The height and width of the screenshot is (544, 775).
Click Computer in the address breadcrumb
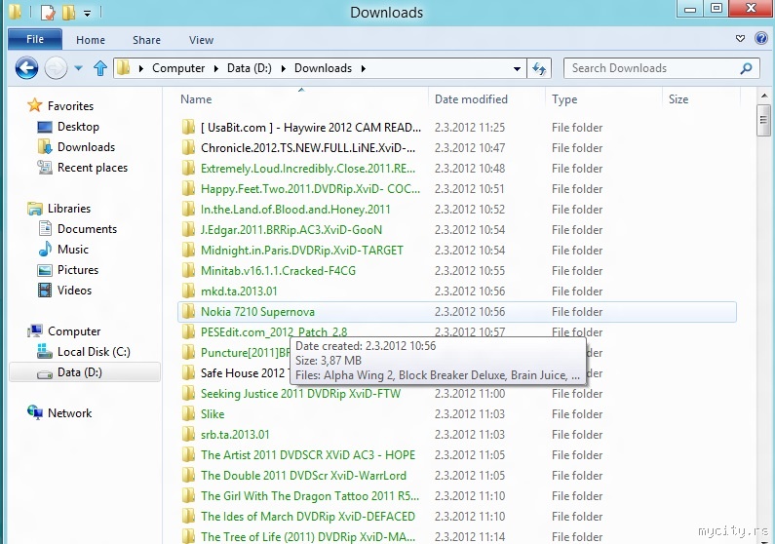[x=178, y=68]
